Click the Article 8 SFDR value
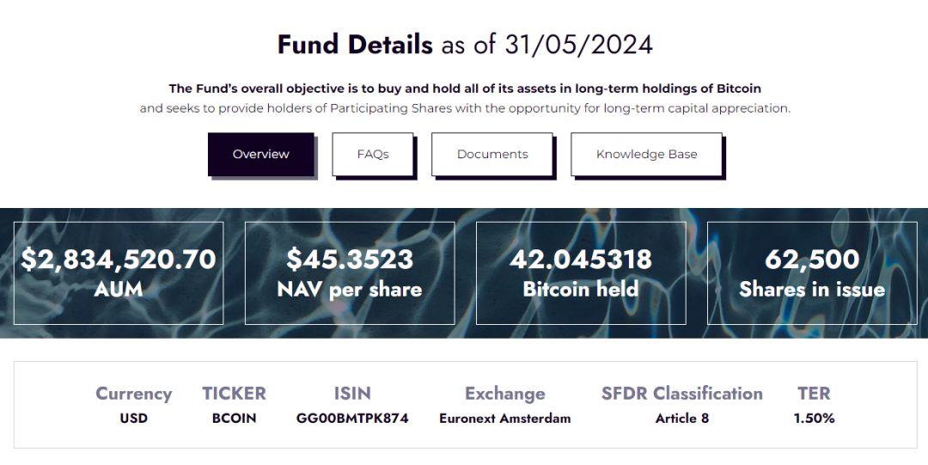Screen dimensions: 928x465 [681, 419]
